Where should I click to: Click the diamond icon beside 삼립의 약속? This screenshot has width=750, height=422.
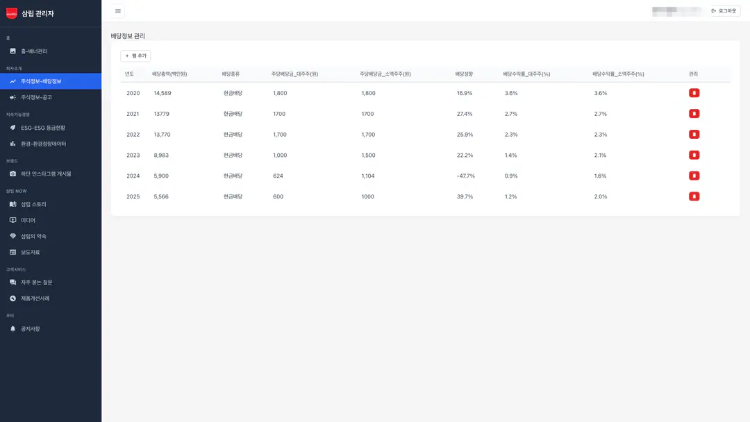(13, 236)
